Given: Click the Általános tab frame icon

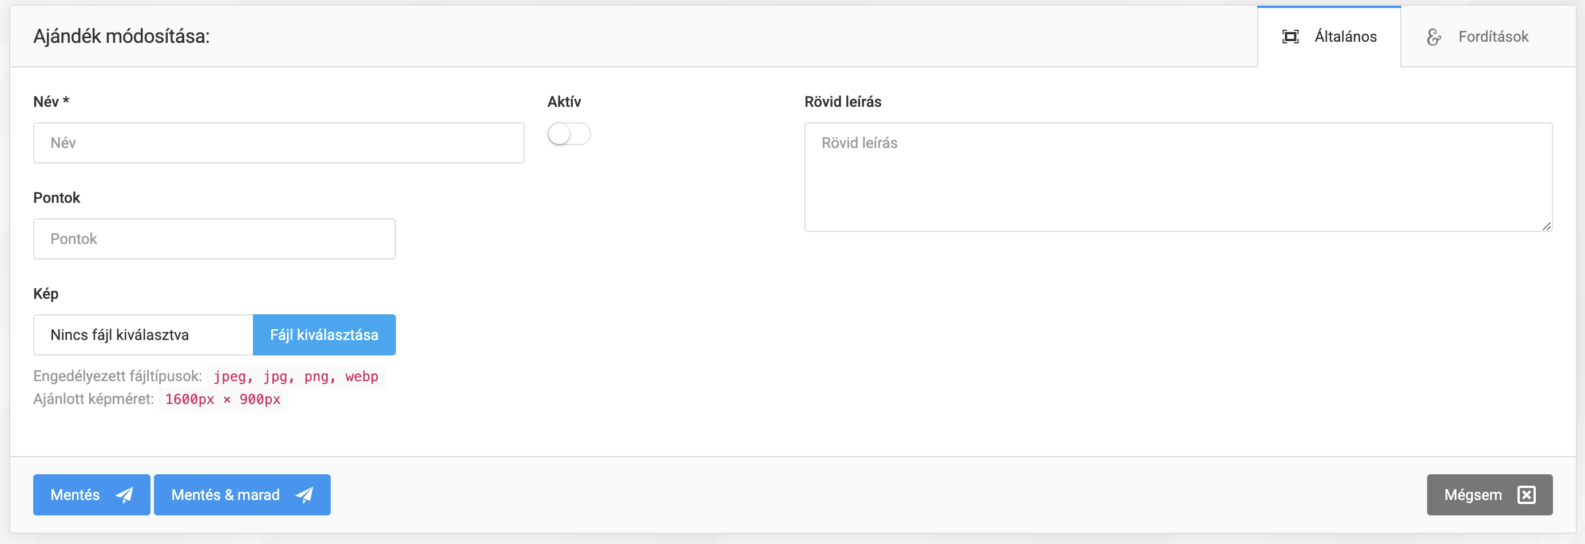Looking at the screenshot, I should tap(1290, 37).
